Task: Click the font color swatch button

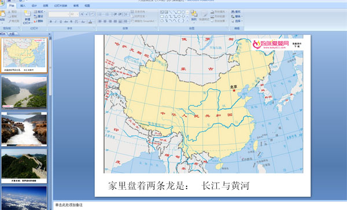Action: coord(90,21)
